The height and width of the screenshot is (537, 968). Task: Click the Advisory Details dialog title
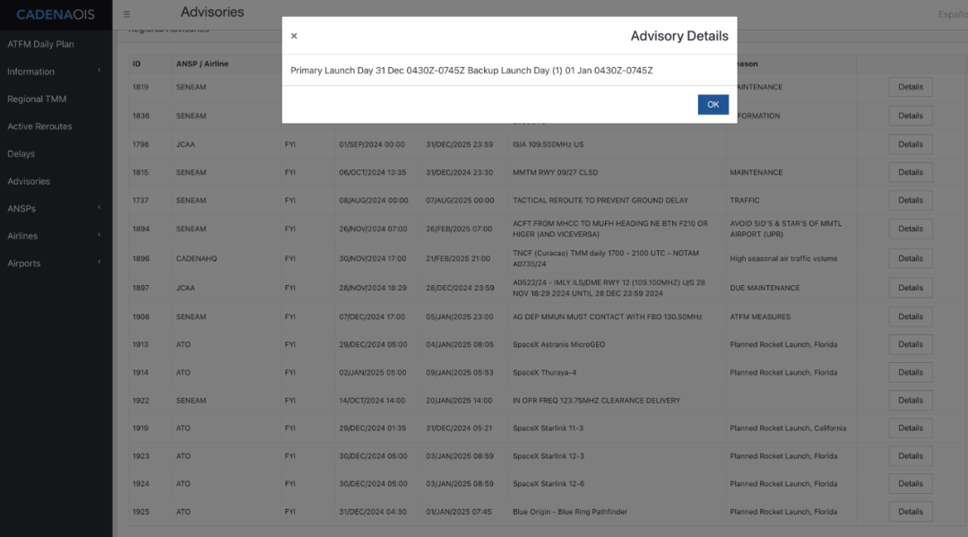pos(679,36)
